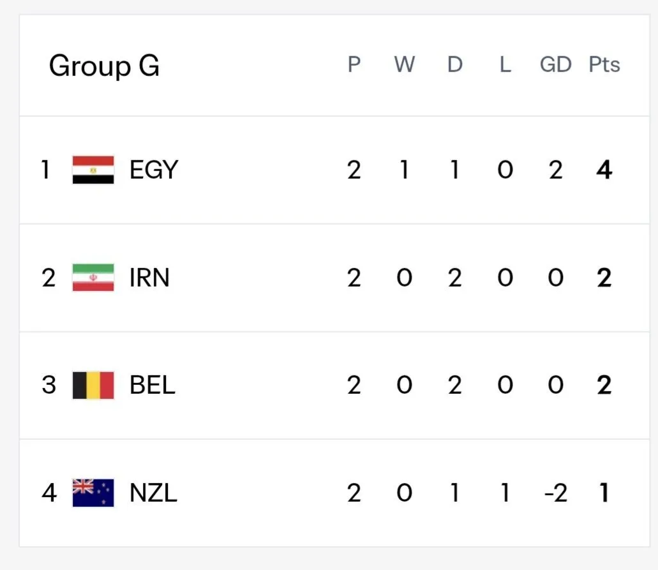Click rank number 3 in the standings
This screenshot has height=570, width=658.
tap(49, 385)
